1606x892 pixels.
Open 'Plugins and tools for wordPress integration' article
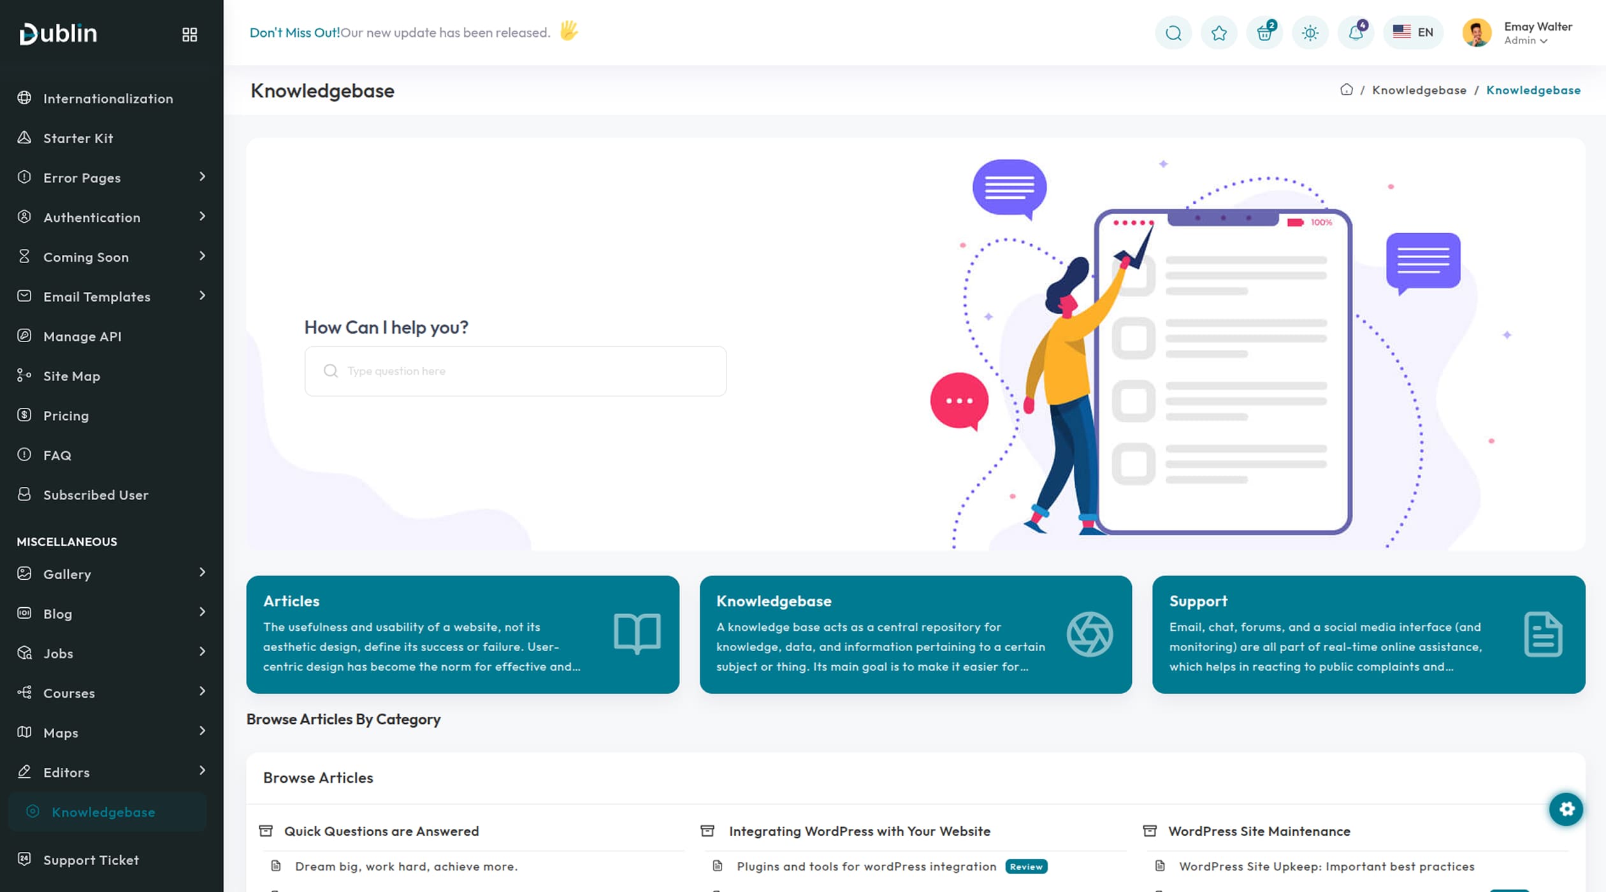point(865,867)
